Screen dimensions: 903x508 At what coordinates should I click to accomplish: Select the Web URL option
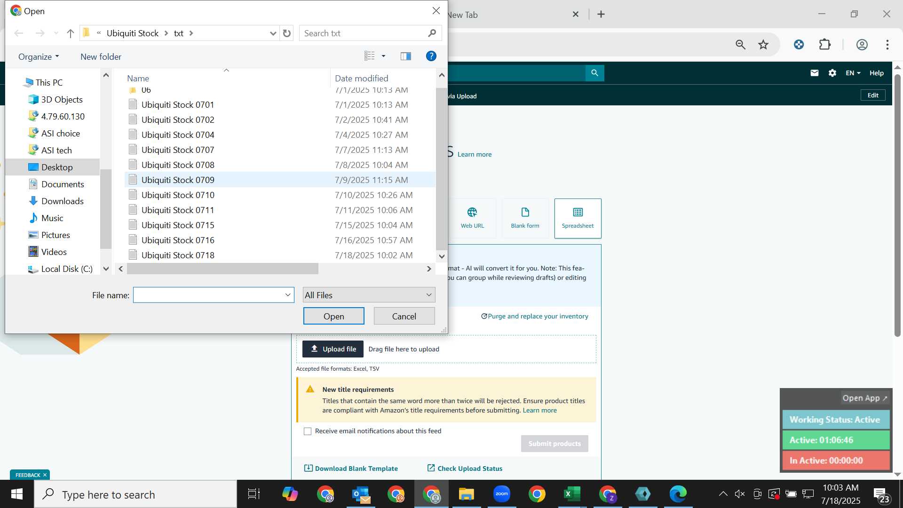click(x=472, y=218)
